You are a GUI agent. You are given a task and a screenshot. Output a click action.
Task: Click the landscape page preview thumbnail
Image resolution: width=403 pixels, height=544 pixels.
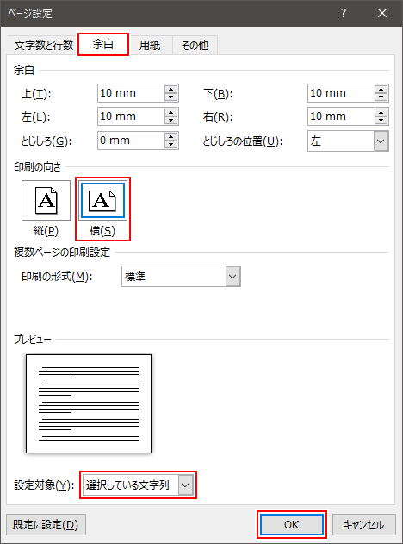(x=89, y=403)
